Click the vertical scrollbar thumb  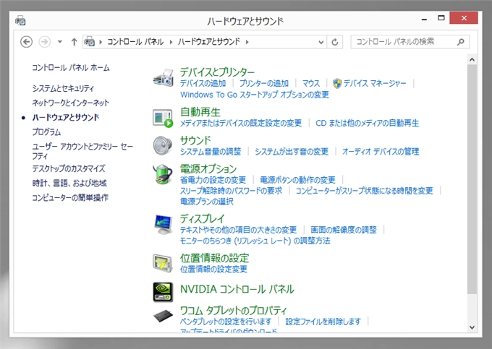(472, 179)
